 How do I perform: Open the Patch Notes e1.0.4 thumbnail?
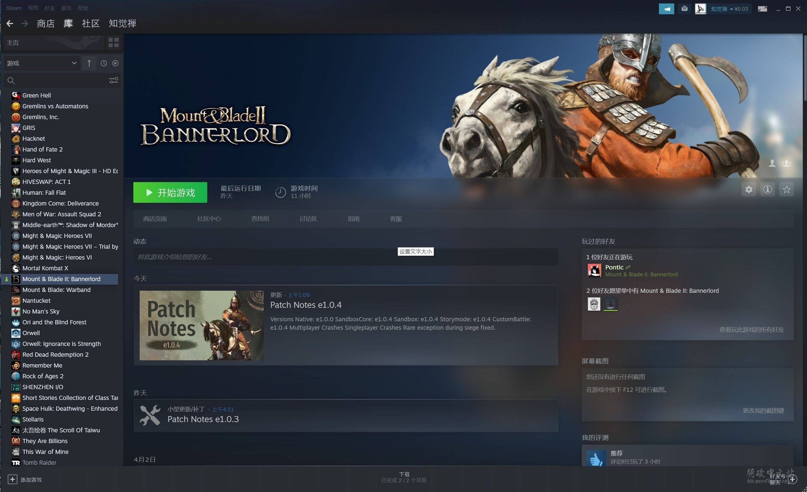(202, 325)
